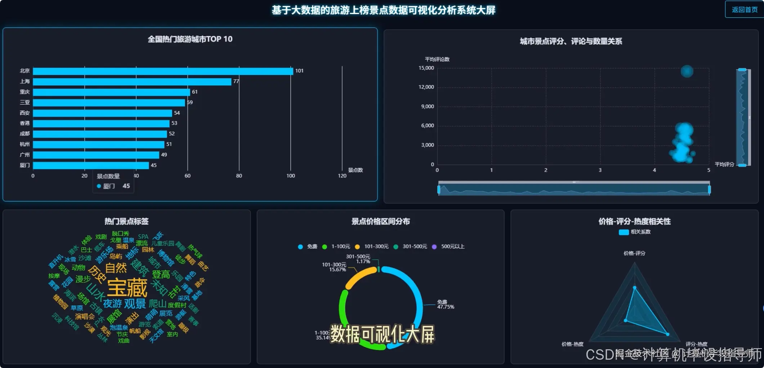Click the 评分-热度 radar axis label

[x=696, y=344]
